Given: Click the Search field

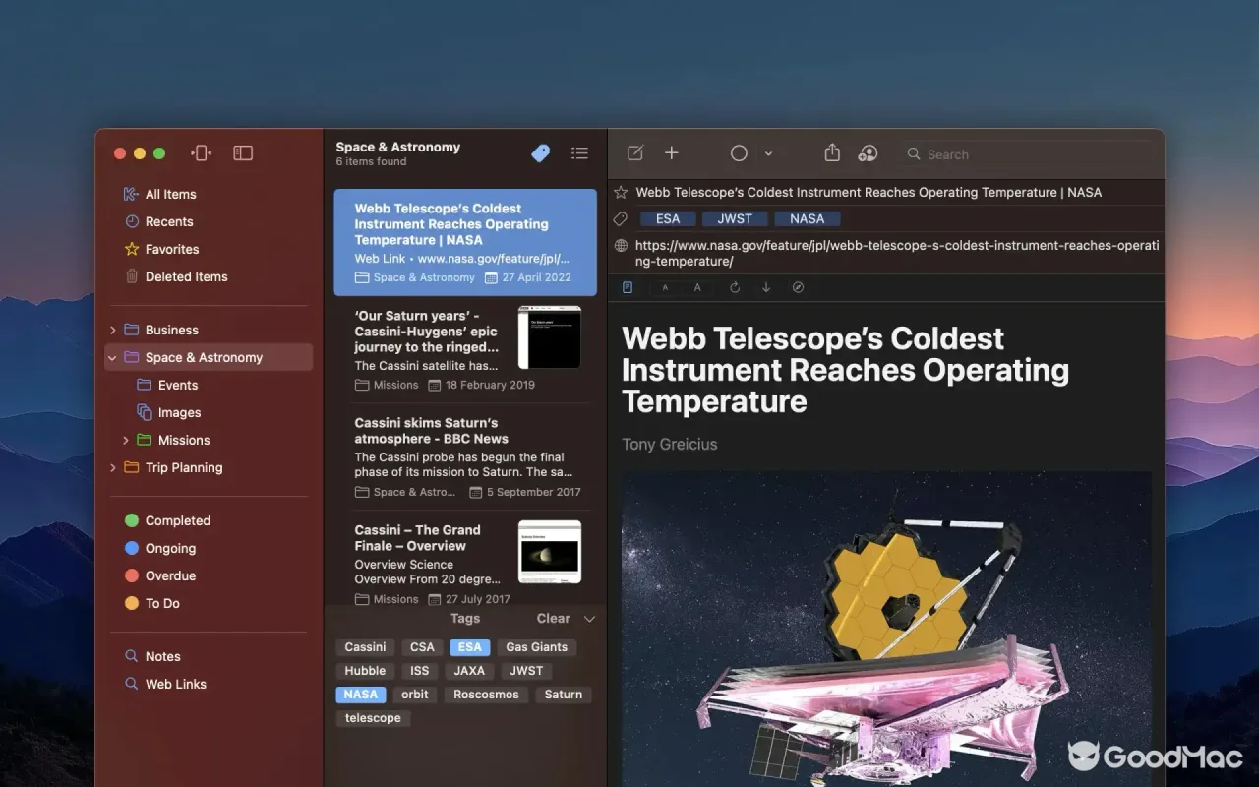Looking at the screenshot, I should [1025, 154].
